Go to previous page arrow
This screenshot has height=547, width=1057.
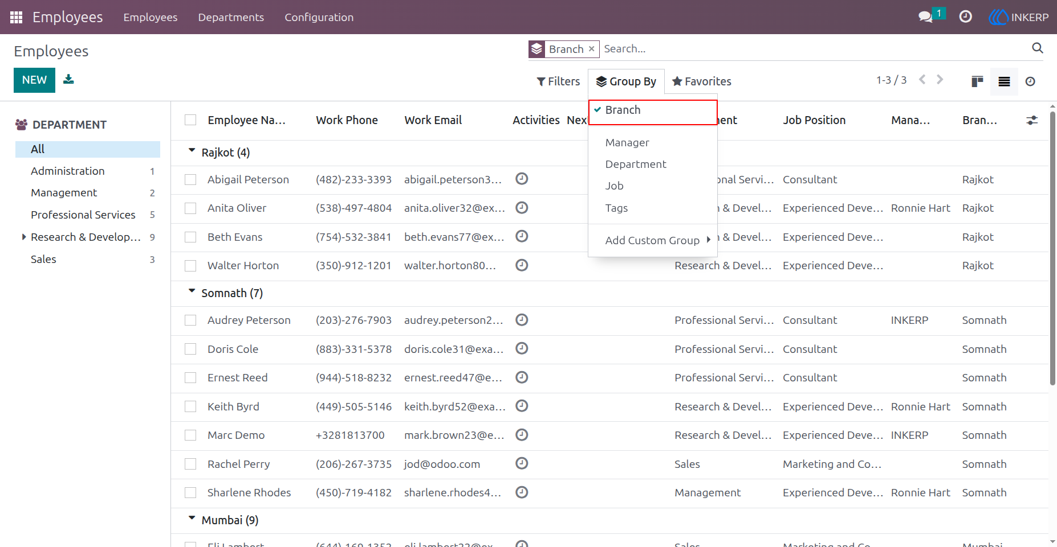coord(922,80)
